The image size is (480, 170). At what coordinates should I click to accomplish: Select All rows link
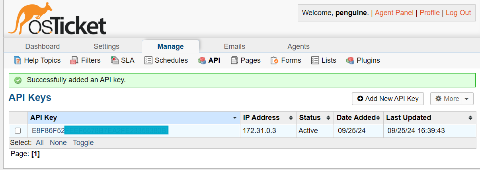tap(40, 143)
